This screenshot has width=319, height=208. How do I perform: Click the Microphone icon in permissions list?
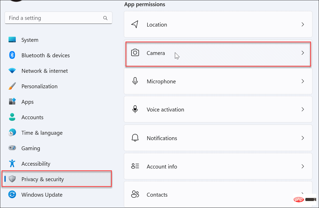[x=135, y=81]
